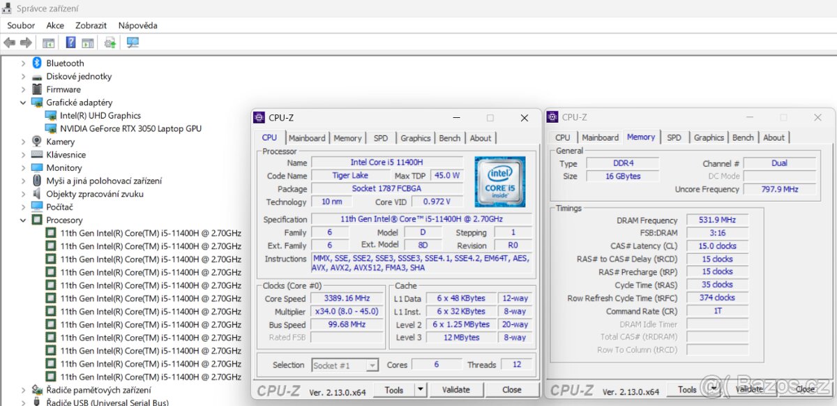Click the Back arrow in Device Manager toolbar
The width and height of the screenshot is (837, 406).
click(x=9, y=43)
